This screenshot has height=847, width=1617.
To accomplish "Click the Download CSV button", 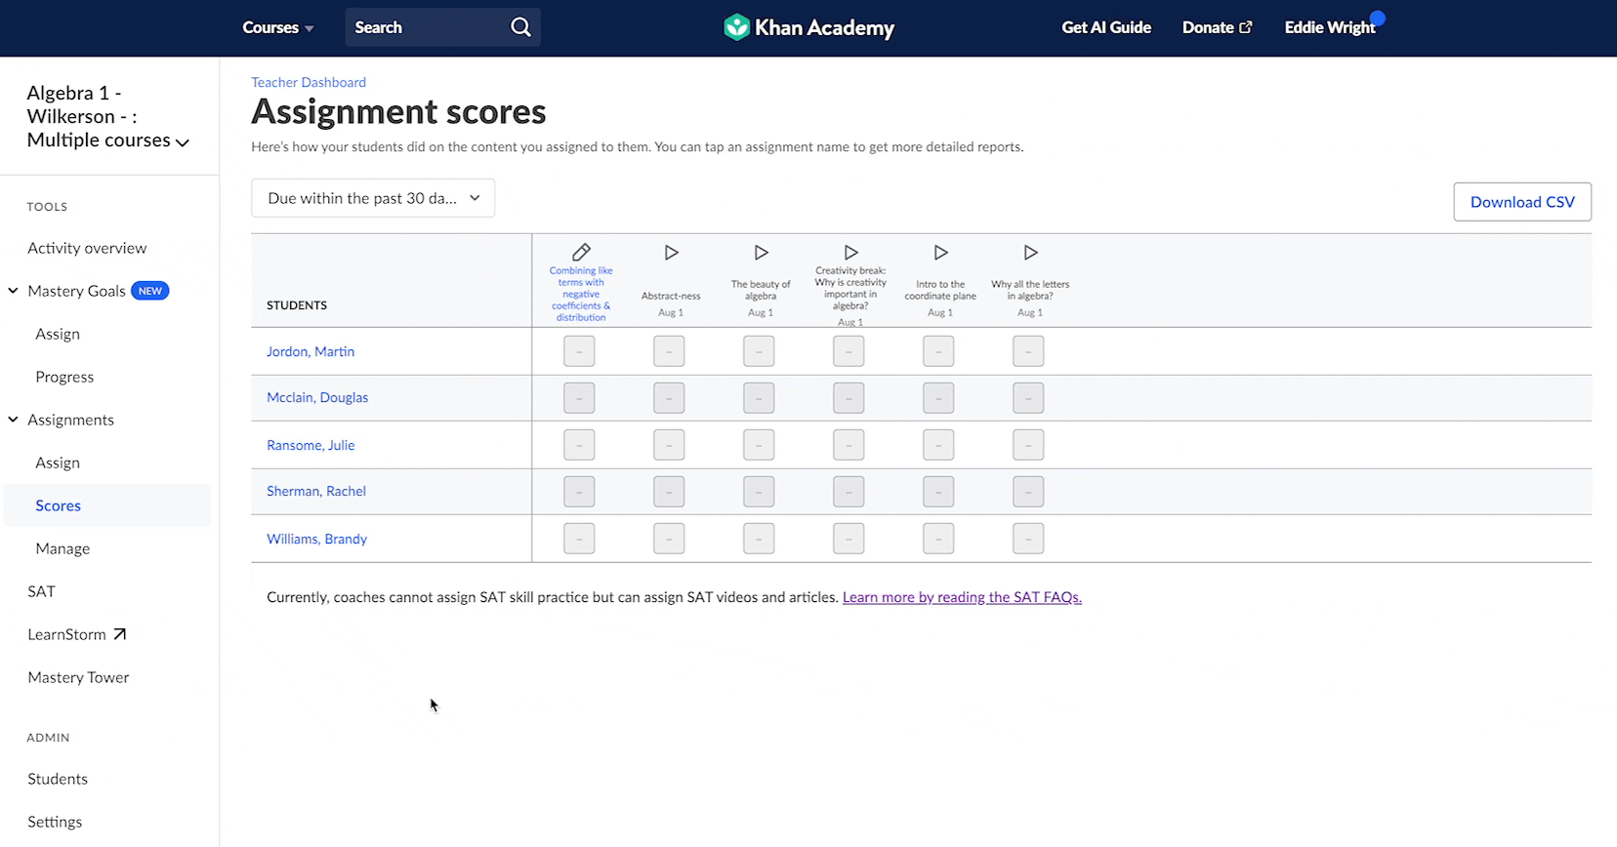I will 1522,202.
